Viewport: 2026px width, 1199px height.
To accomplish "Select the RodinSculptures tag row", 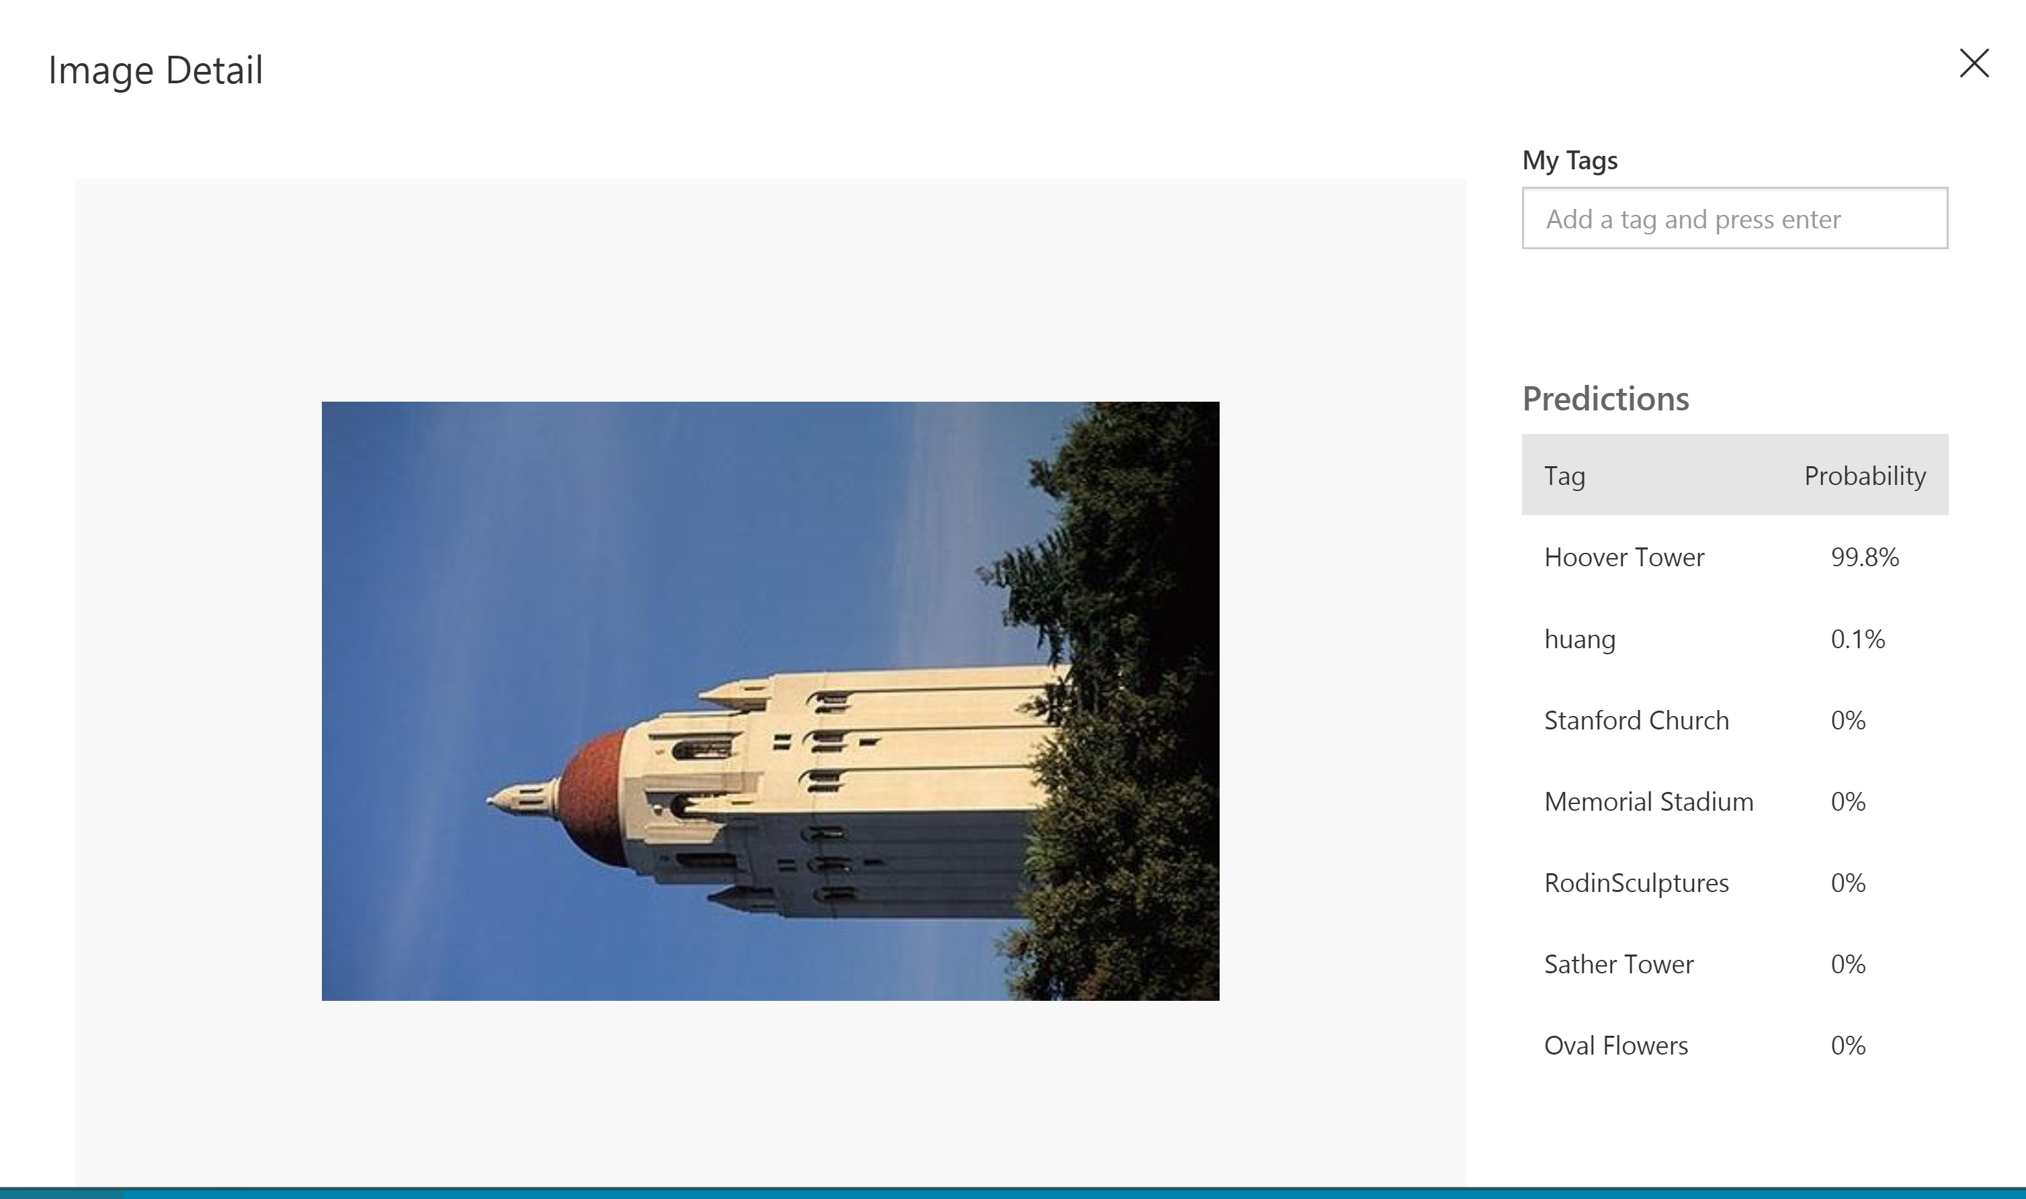I will (x=1734, y=882).
